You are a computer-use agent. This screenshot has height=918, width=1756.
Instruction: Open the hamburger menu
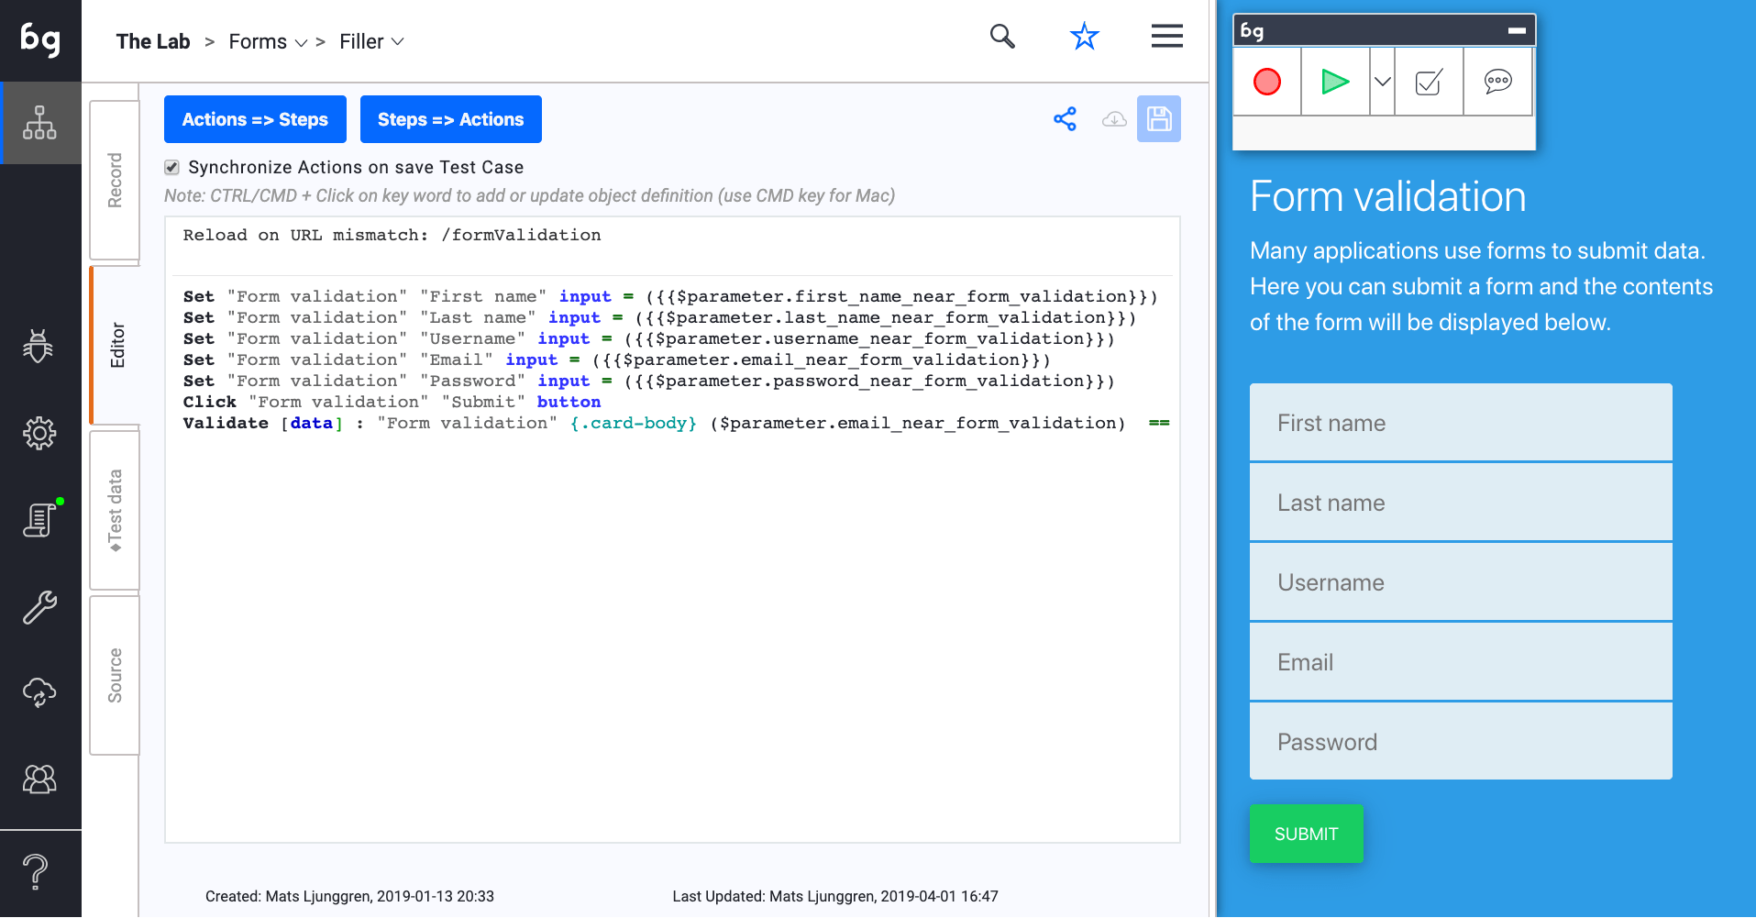1166,38
